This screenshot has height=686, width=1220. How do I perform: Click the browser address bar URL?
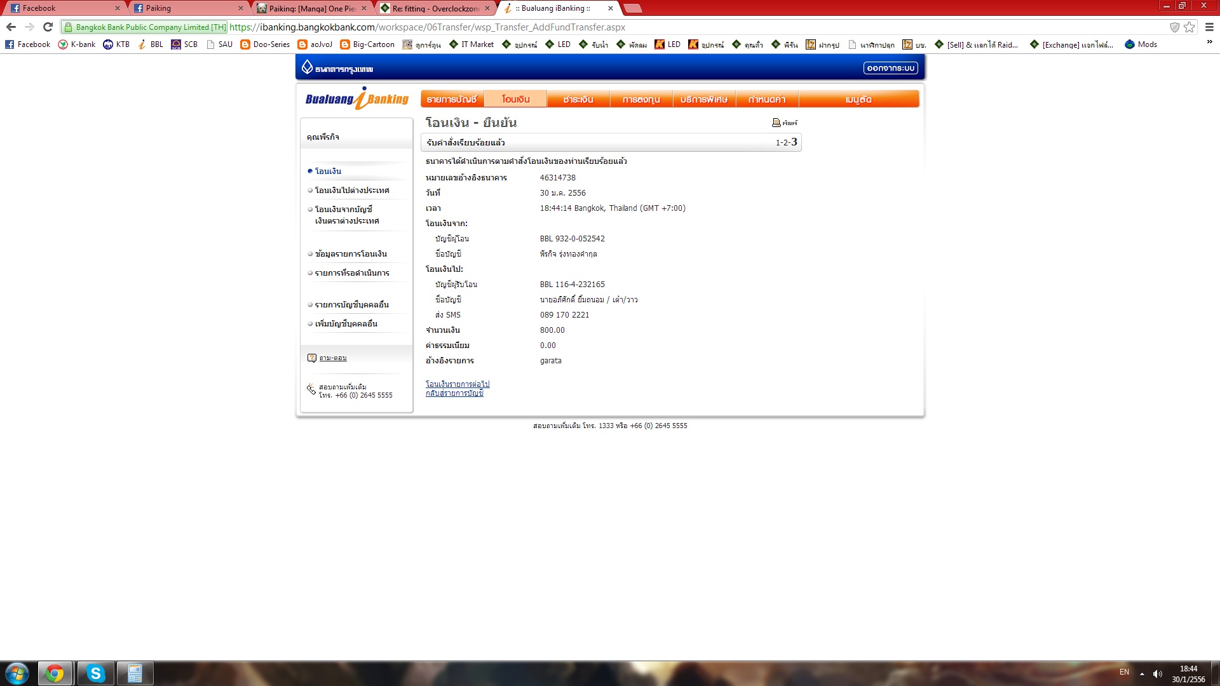(427, 27)
